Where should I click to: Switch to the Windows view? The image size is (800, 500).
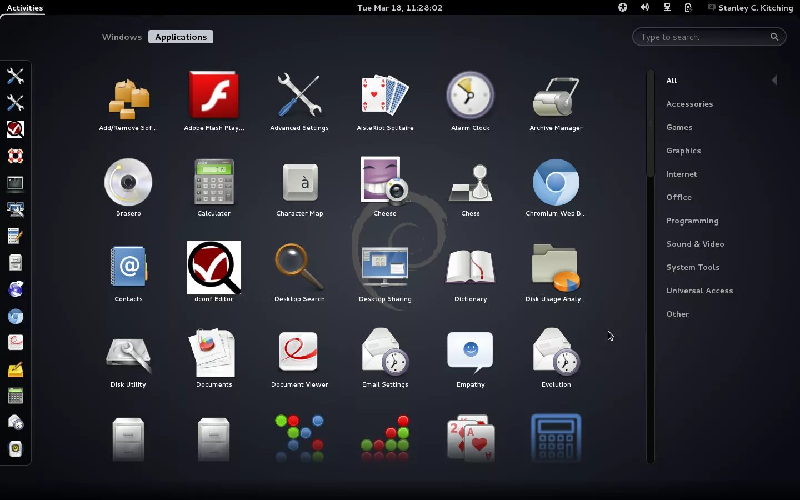pos(122,37)
